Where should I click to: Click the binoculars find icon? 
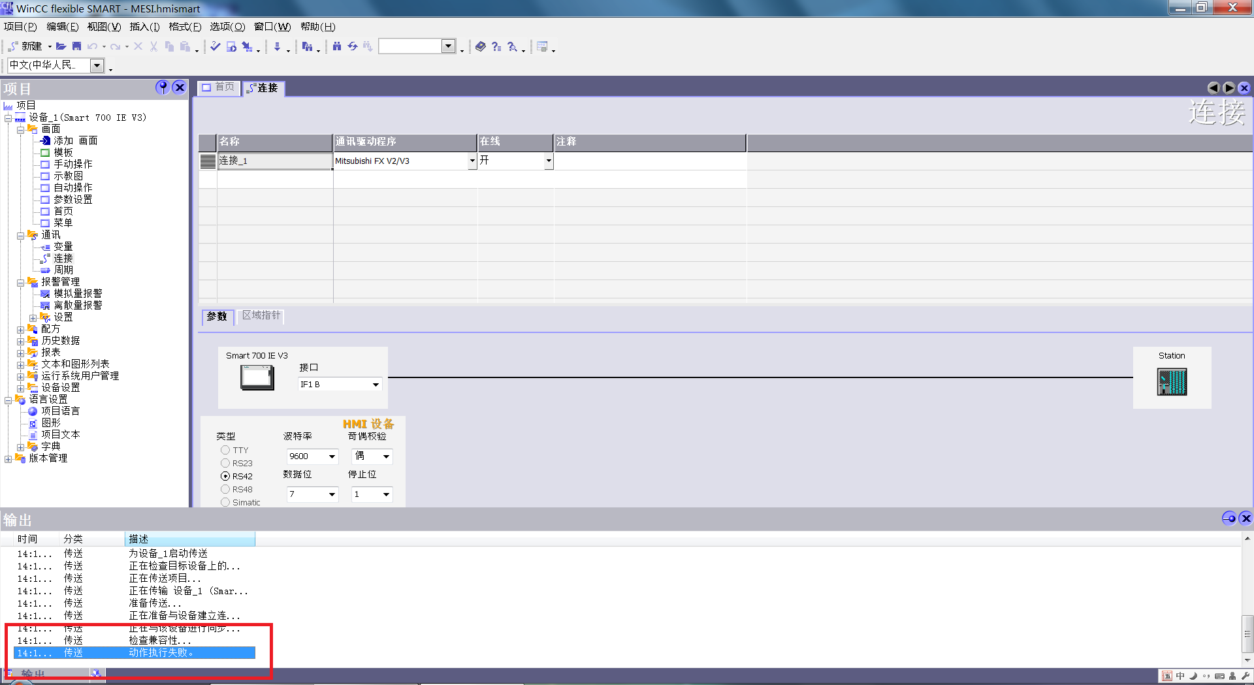click(337, 46)
